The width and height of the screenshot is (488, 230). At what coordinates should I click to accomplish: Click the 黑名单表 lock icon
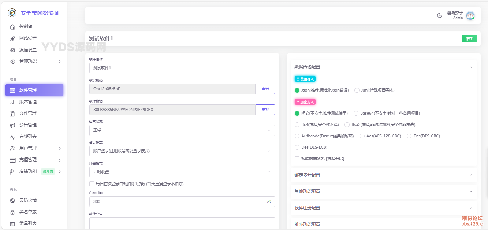point(12,212)
